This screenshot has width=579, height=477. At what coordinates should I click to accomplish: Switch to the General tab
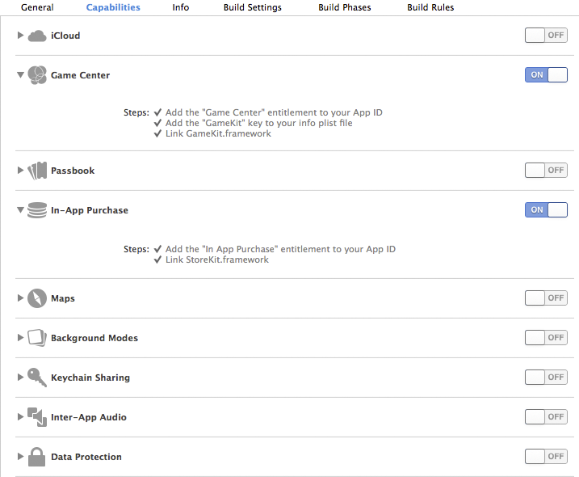click(x=37, y=7)
